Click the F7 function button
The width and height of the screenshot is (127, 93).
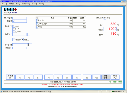67,77
